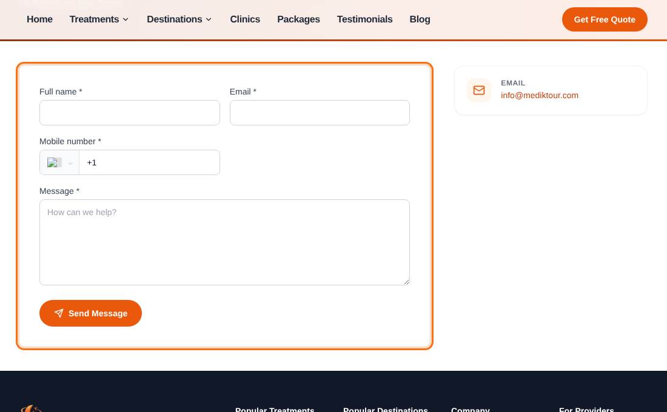Open the Blog page
This screenshot has width=667, height=412.
click(420, 19)
